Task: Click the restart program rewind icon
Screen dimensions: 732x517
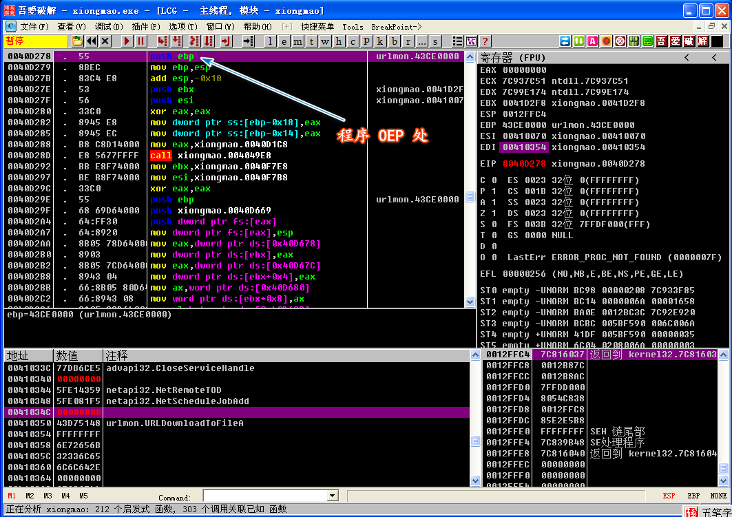Action: point(92,41)
